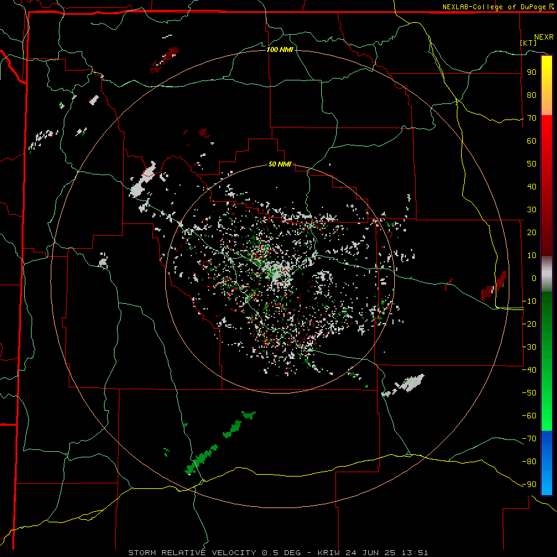Click "STORM RELATIVE VELOCITY" in the footer caption
The width and height of the screenshot is (557, 557).
[192, 553]
